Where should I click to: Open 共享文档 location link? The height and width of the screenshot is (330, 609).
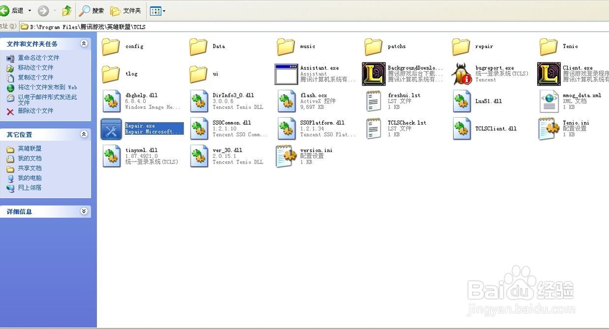click(x=29, y=168)
